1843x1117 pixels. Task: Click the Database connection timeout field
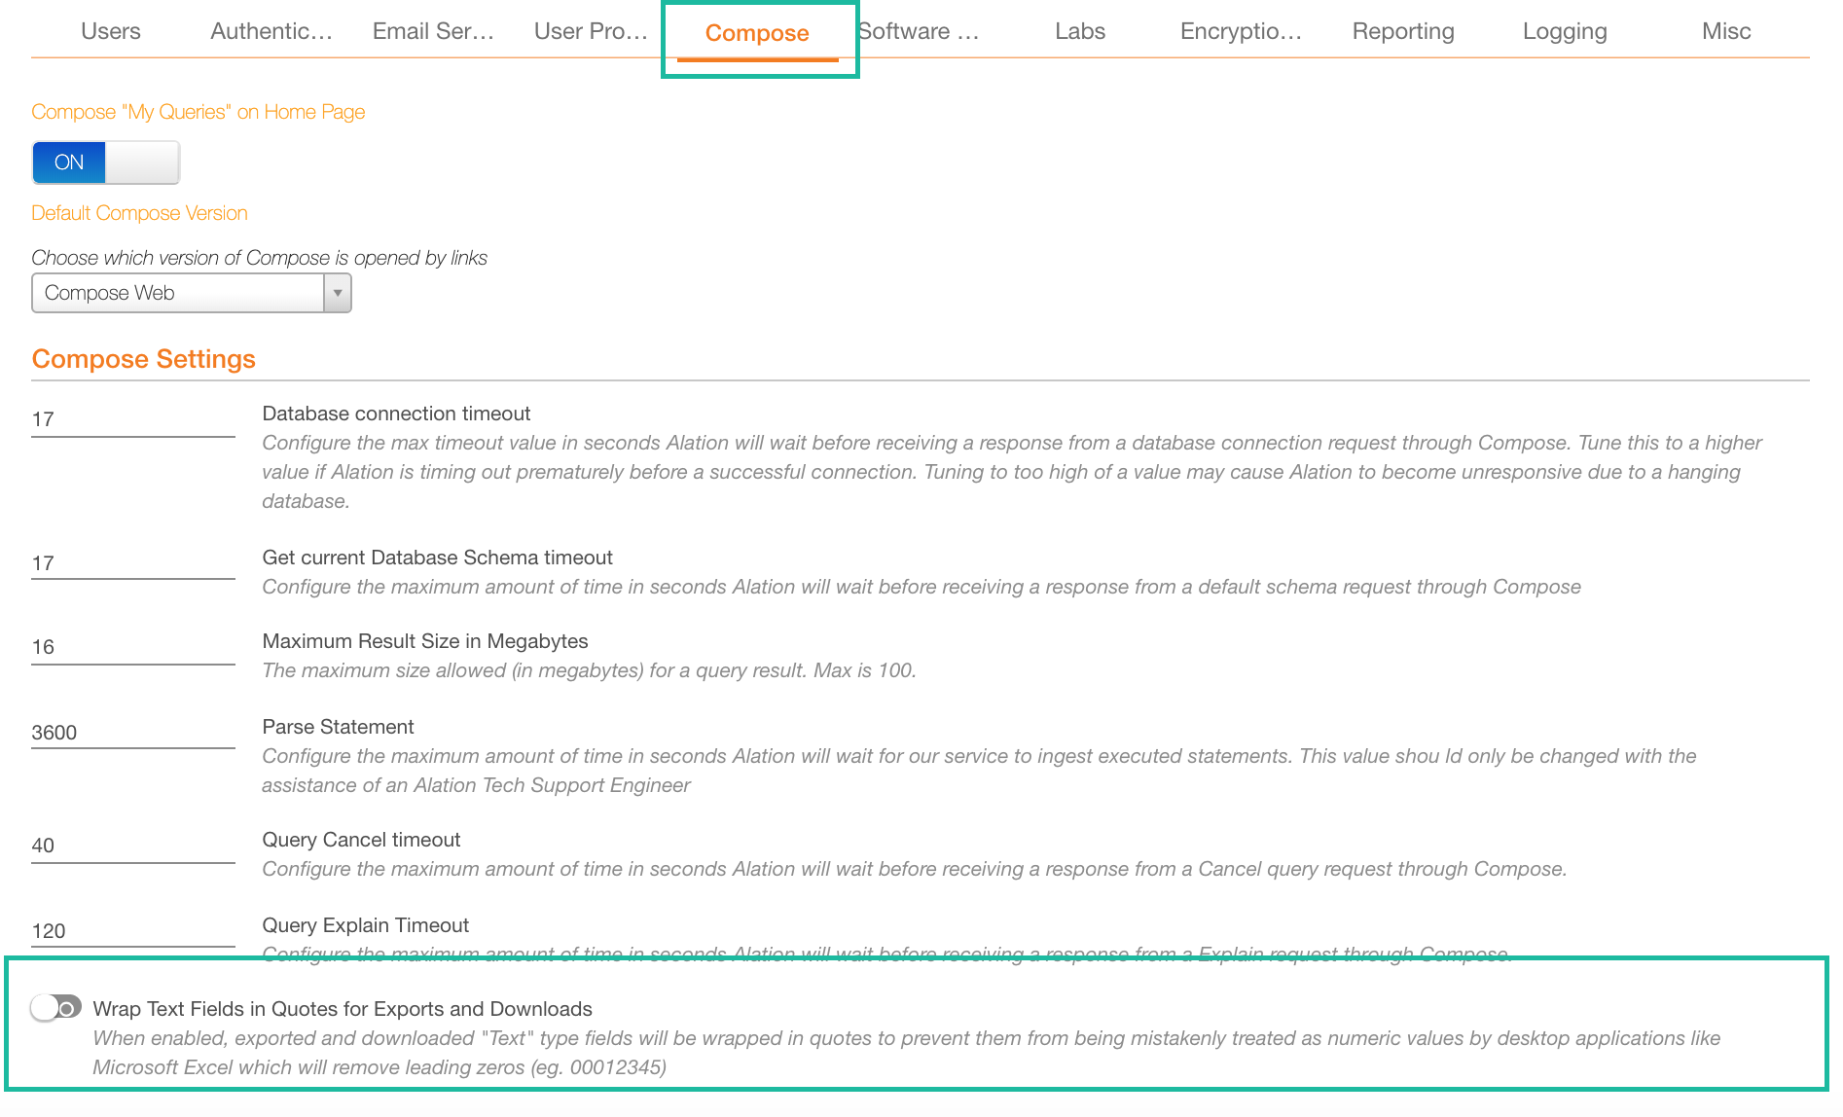click(133, 419)
